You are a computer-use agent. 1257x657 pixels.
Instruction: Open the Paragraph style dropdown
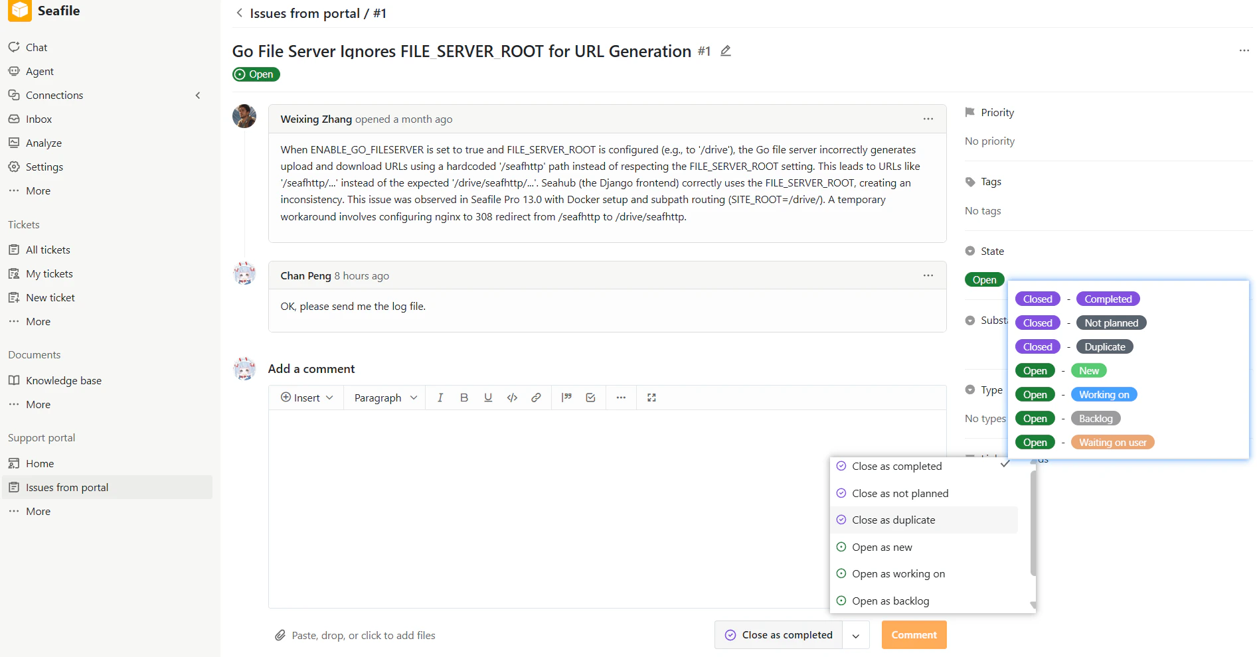click(386, 398)
